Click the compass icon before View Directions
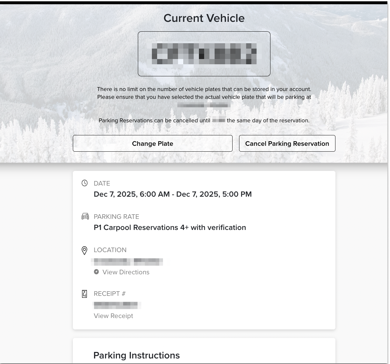Image resolution: width=390 pixels, height=364 pixels. coord(96,272)
